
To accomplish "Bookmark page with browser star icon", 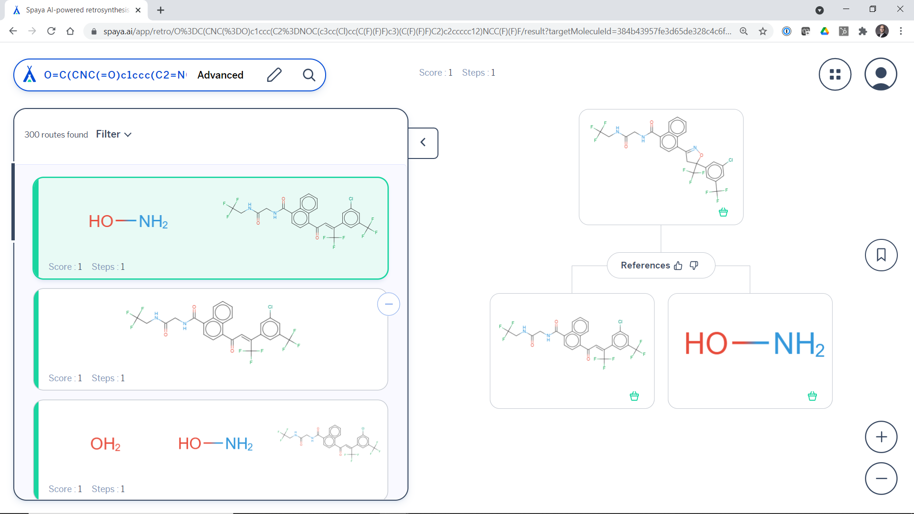I will click(763, 31).
